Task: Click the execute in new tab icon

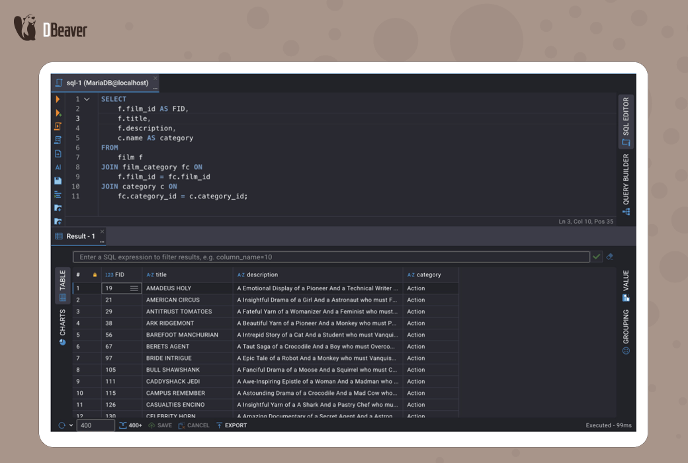Action: (x=58, y=113)
